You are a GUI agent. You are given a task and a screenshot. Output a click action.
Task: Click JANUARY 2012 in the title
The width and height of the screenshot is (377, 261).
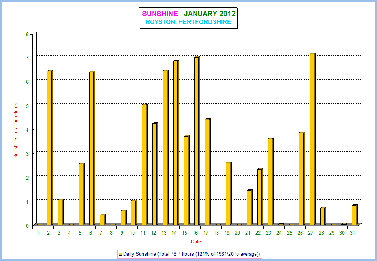(210, 14)
